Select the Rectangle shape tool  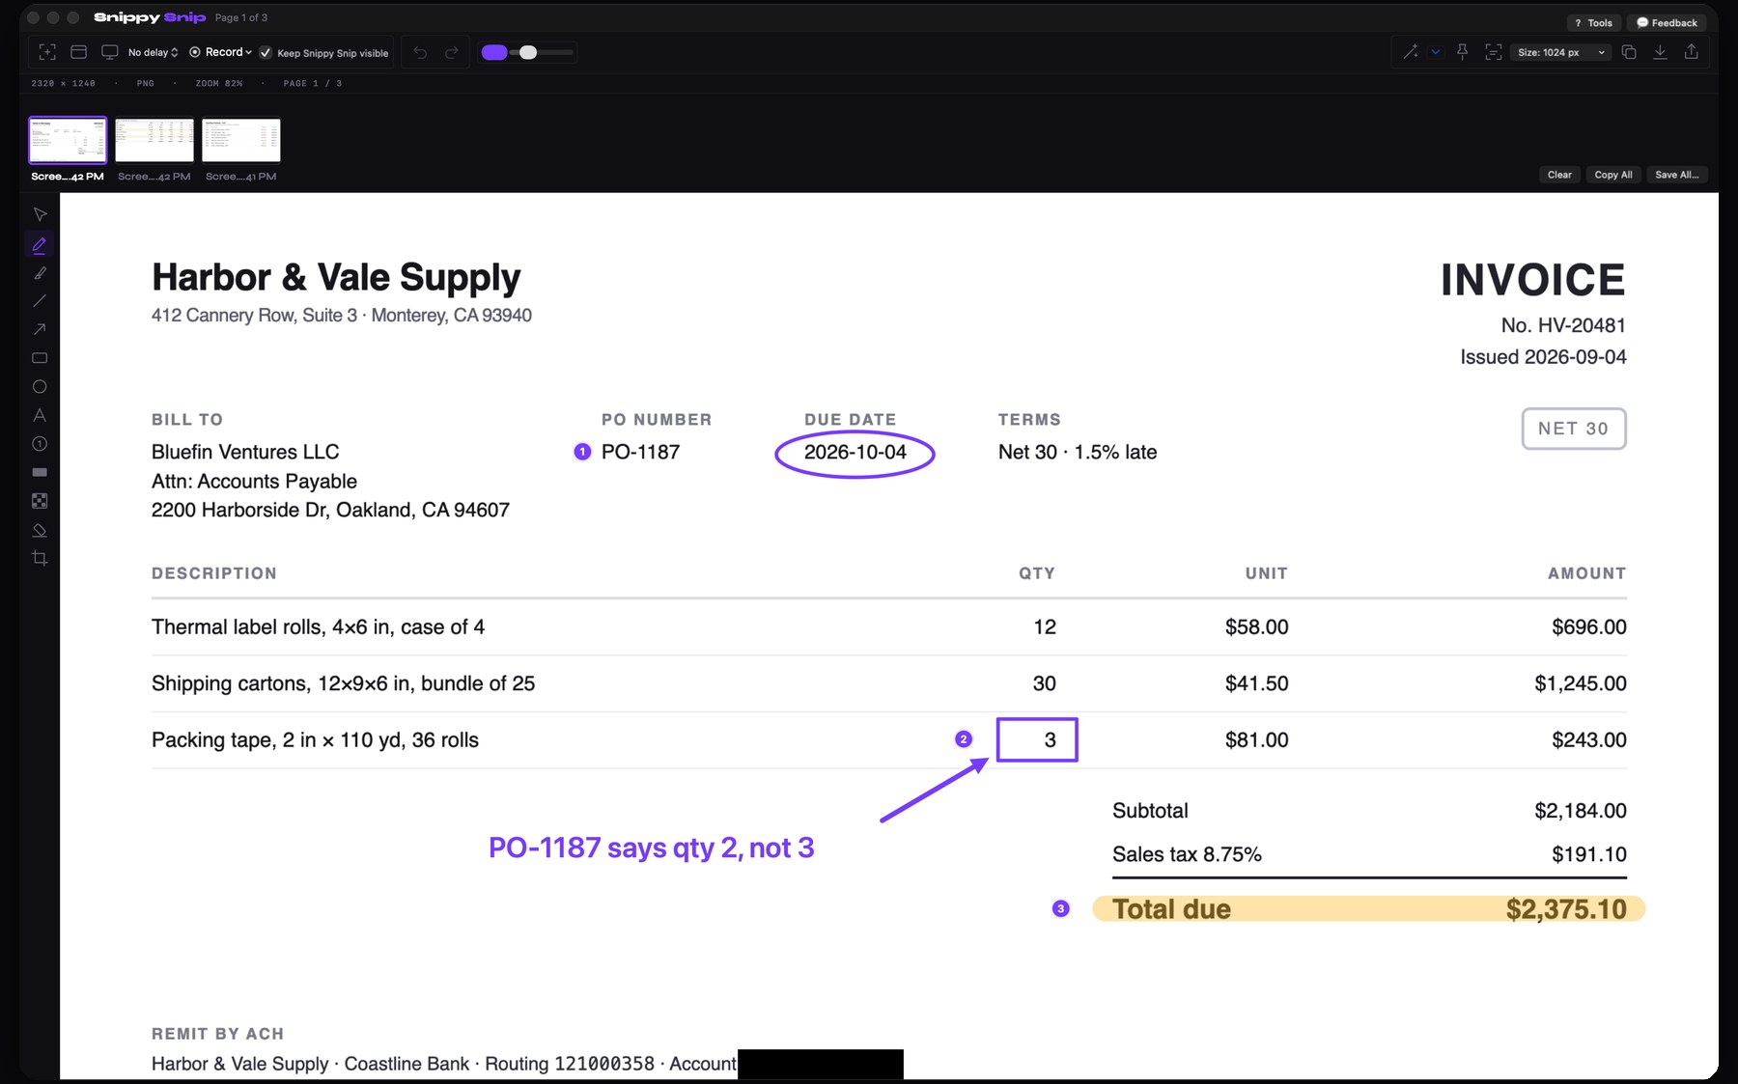pos(40,358)
